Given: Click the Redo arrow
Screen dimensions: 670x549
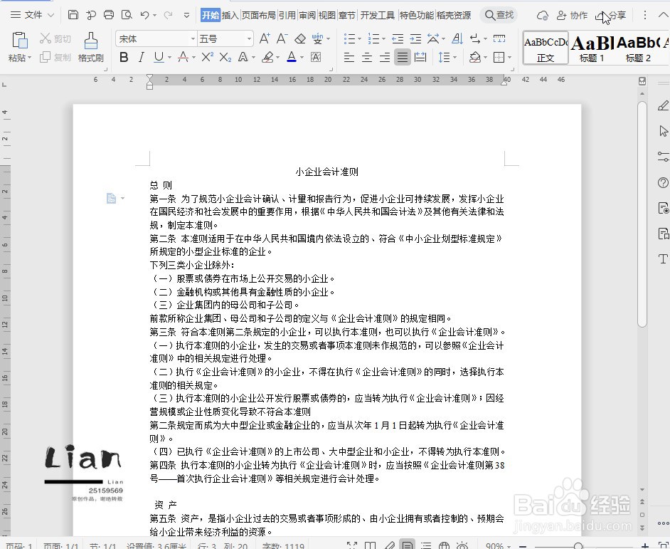Looking at the screenshot, I should pos(168,15).
